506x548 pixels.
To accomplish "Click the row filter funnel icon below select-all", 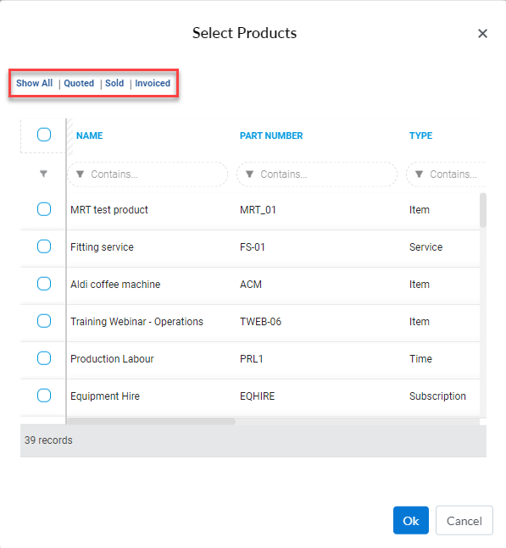I will coord(43,174).
